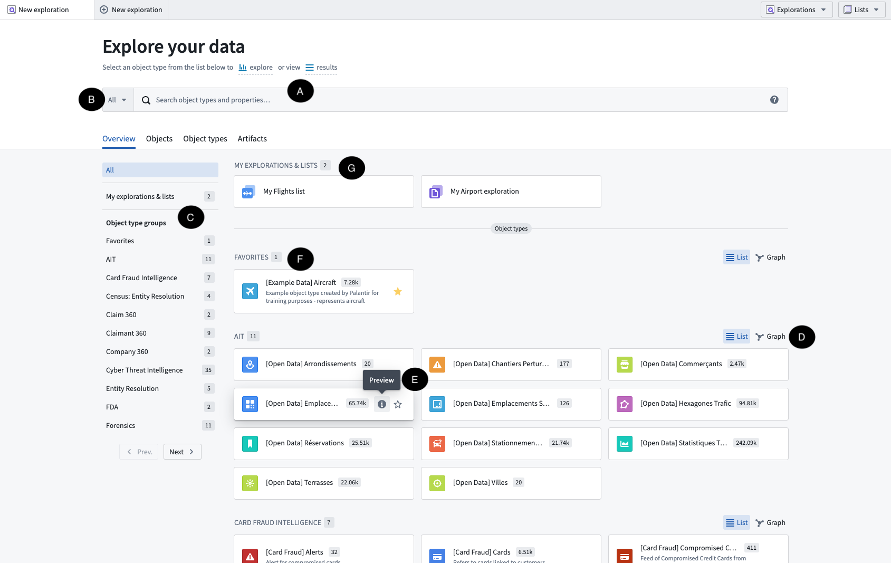Click the Réservations bookmark icon
Image resolution: width=891 pixels, height=563 pixels.
(x=250, y=444)
